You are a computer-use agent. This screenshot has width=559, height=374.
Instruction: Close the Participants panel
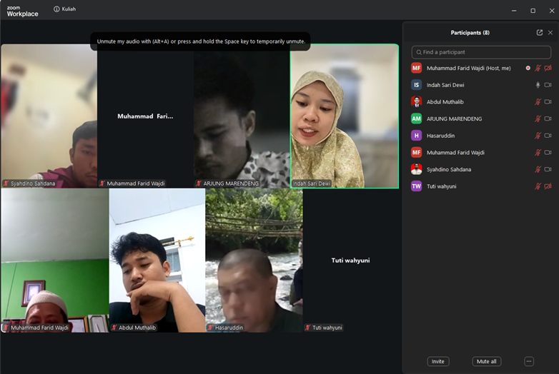(550, 32)
